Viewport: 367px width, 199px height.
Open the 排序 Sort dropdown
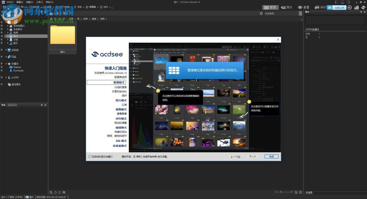[x=86, y=19]
